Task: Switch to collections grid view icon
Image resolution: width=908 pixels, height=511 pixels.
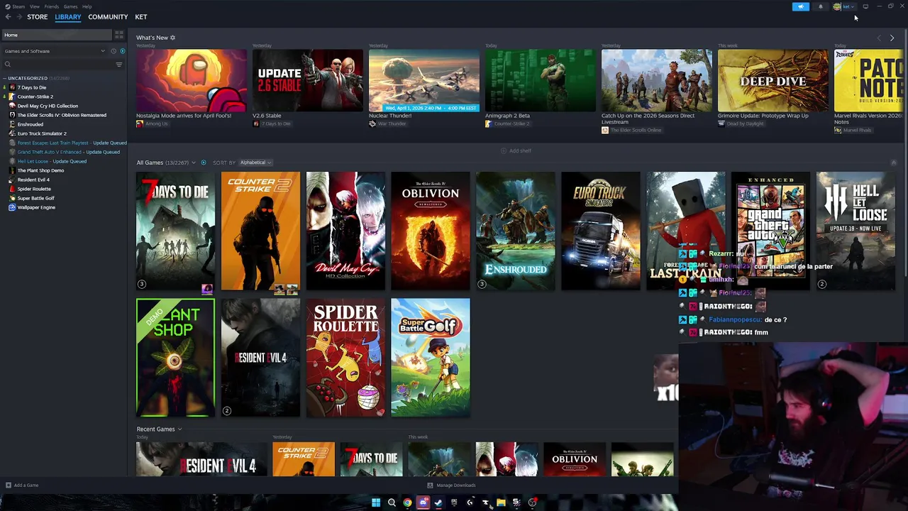Action: coord(119,35)
